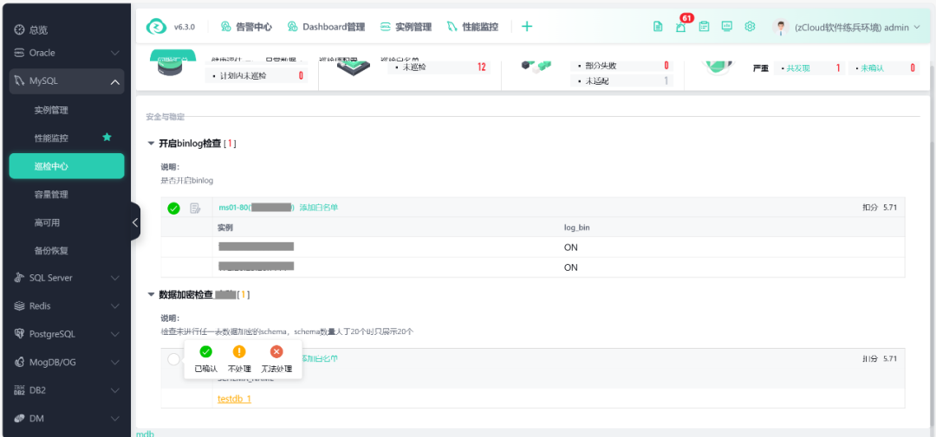The image size is (936, 437).
Task: Collapse the 开启binlog检查 section triangle
Action: click(151, 144)
